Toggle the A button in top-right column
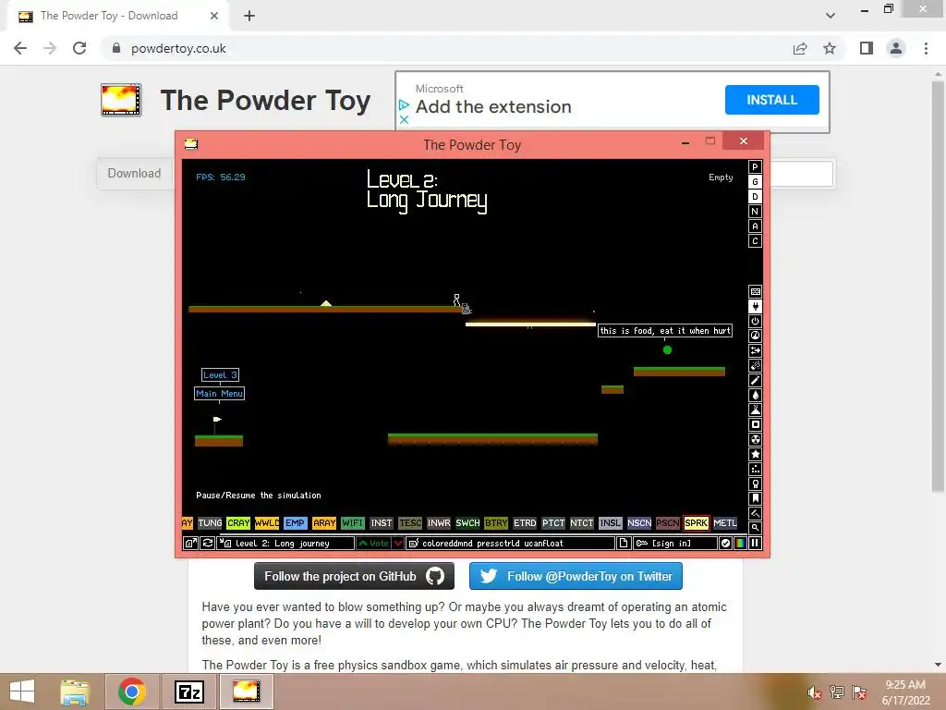The height and width of the screenshot is (710, 946). tap(755, 226)
